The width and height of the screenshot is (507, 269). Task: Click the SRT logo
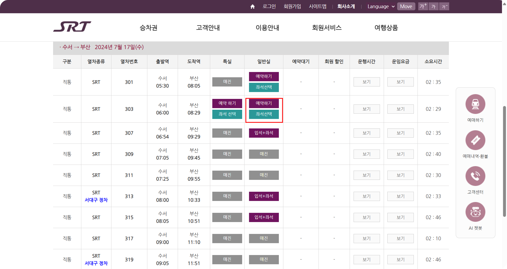72,27
